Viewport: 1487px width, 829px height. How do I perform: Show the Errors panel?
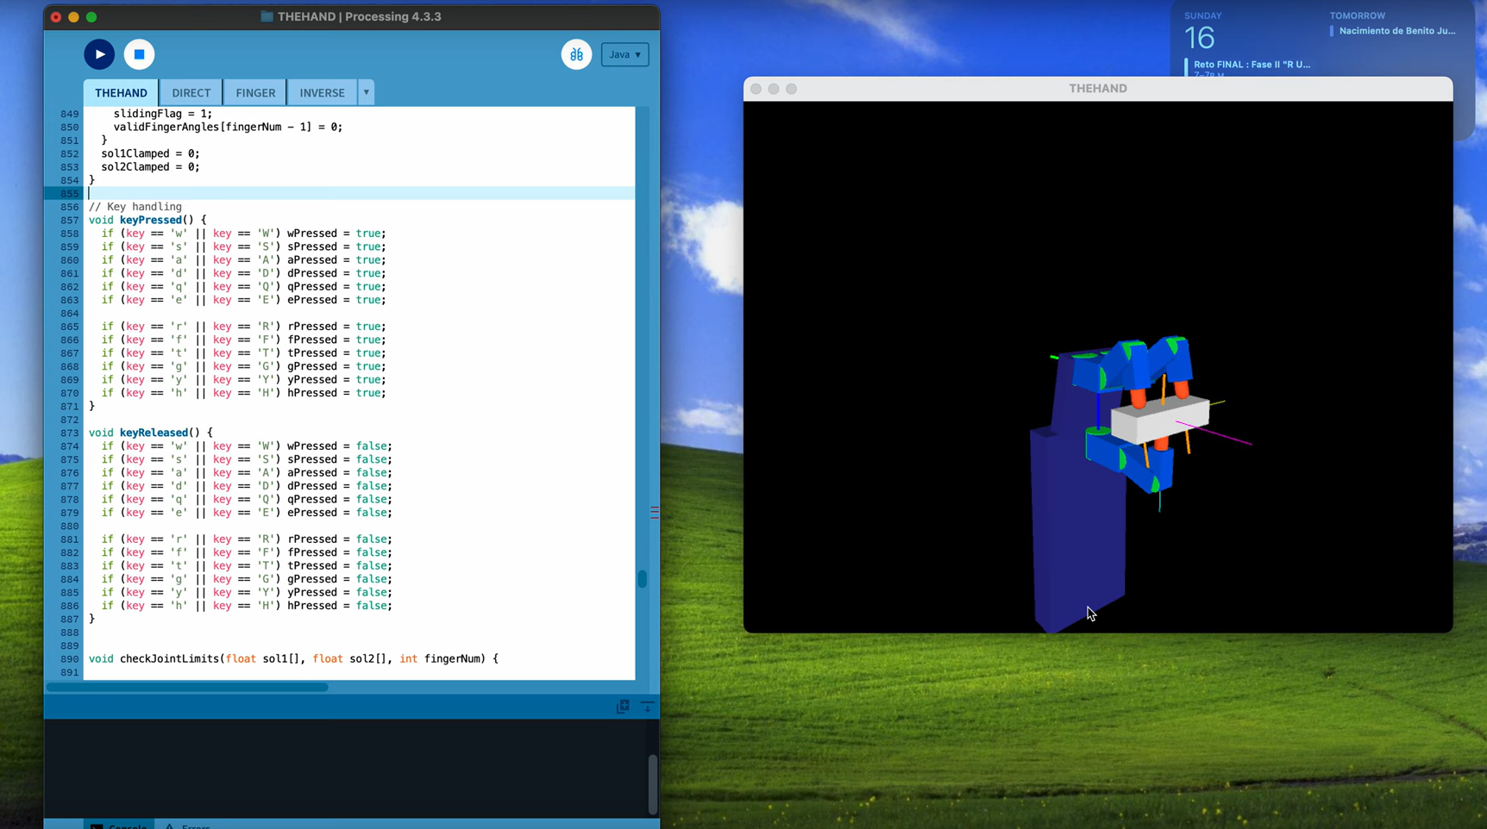tap(188, 825)
